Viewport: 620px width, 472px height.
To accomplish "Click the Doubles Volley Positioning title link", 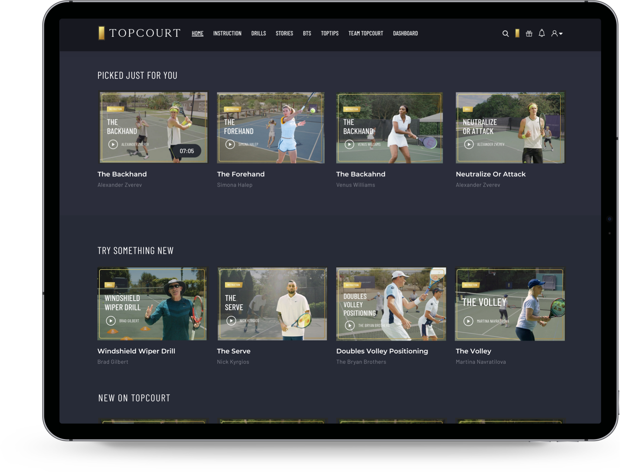I will pyautogui.click(x=382, y=351).
